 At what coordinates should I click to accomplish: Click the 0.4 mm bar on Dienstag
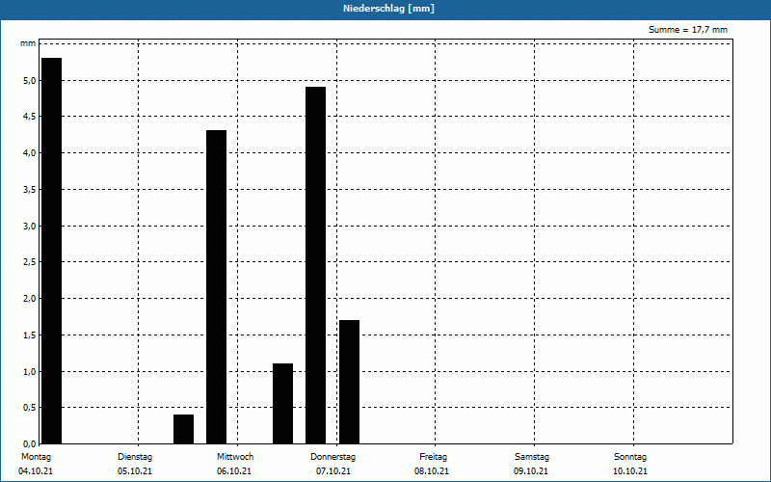(183, 429)
